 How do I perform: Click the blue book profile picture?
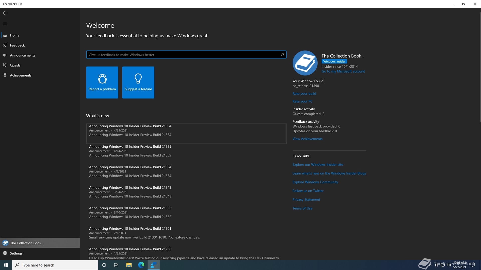tap(305, 63)
